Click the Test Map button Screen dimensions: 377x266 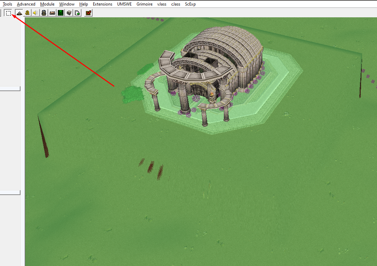88,13
